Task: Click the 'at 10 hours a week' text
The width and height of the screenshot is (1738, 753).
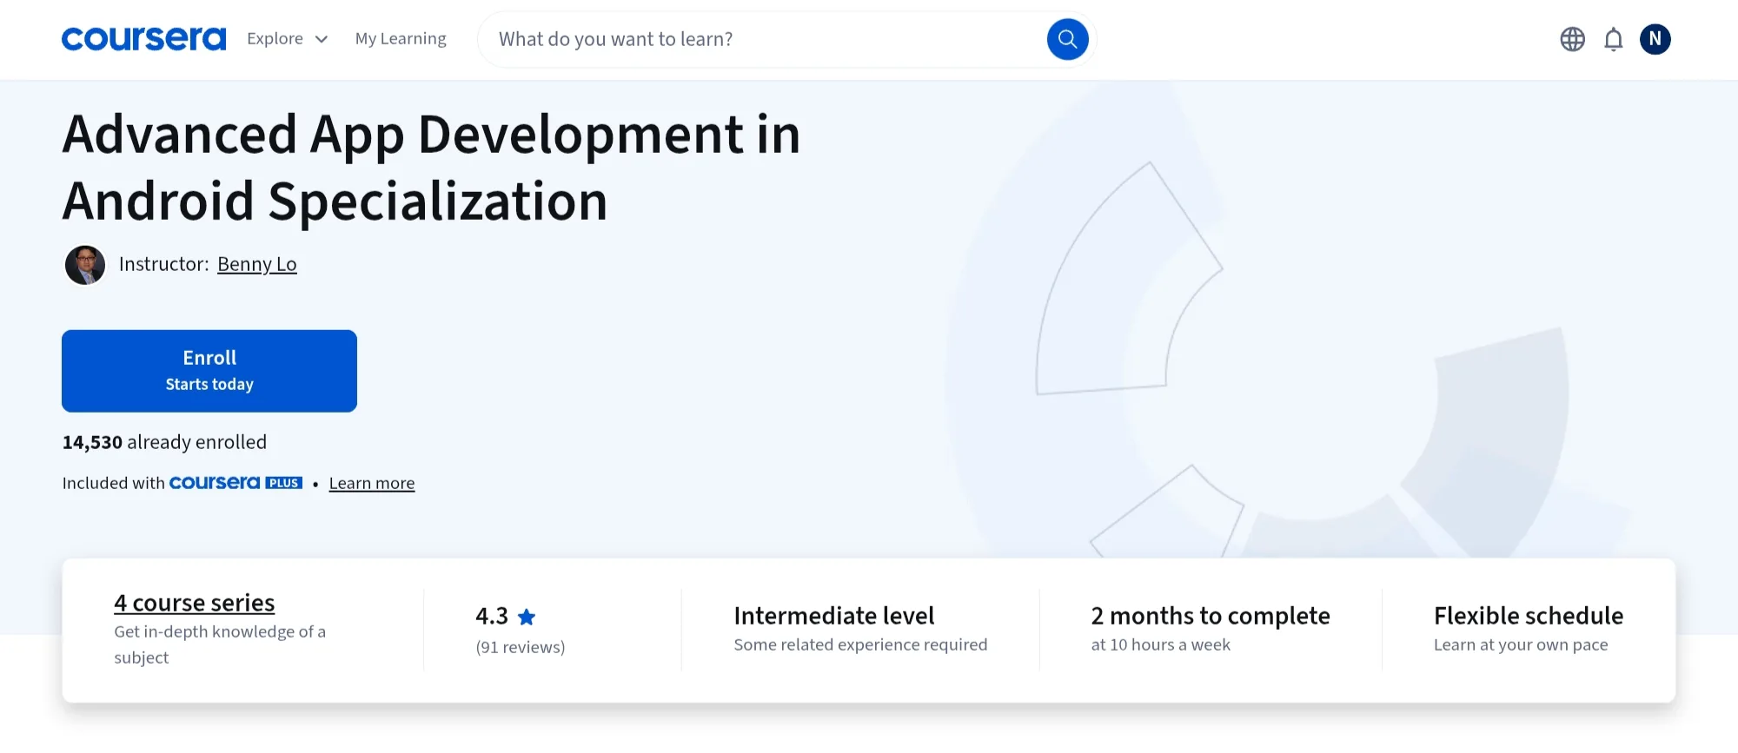Action: pos(1161,644)
